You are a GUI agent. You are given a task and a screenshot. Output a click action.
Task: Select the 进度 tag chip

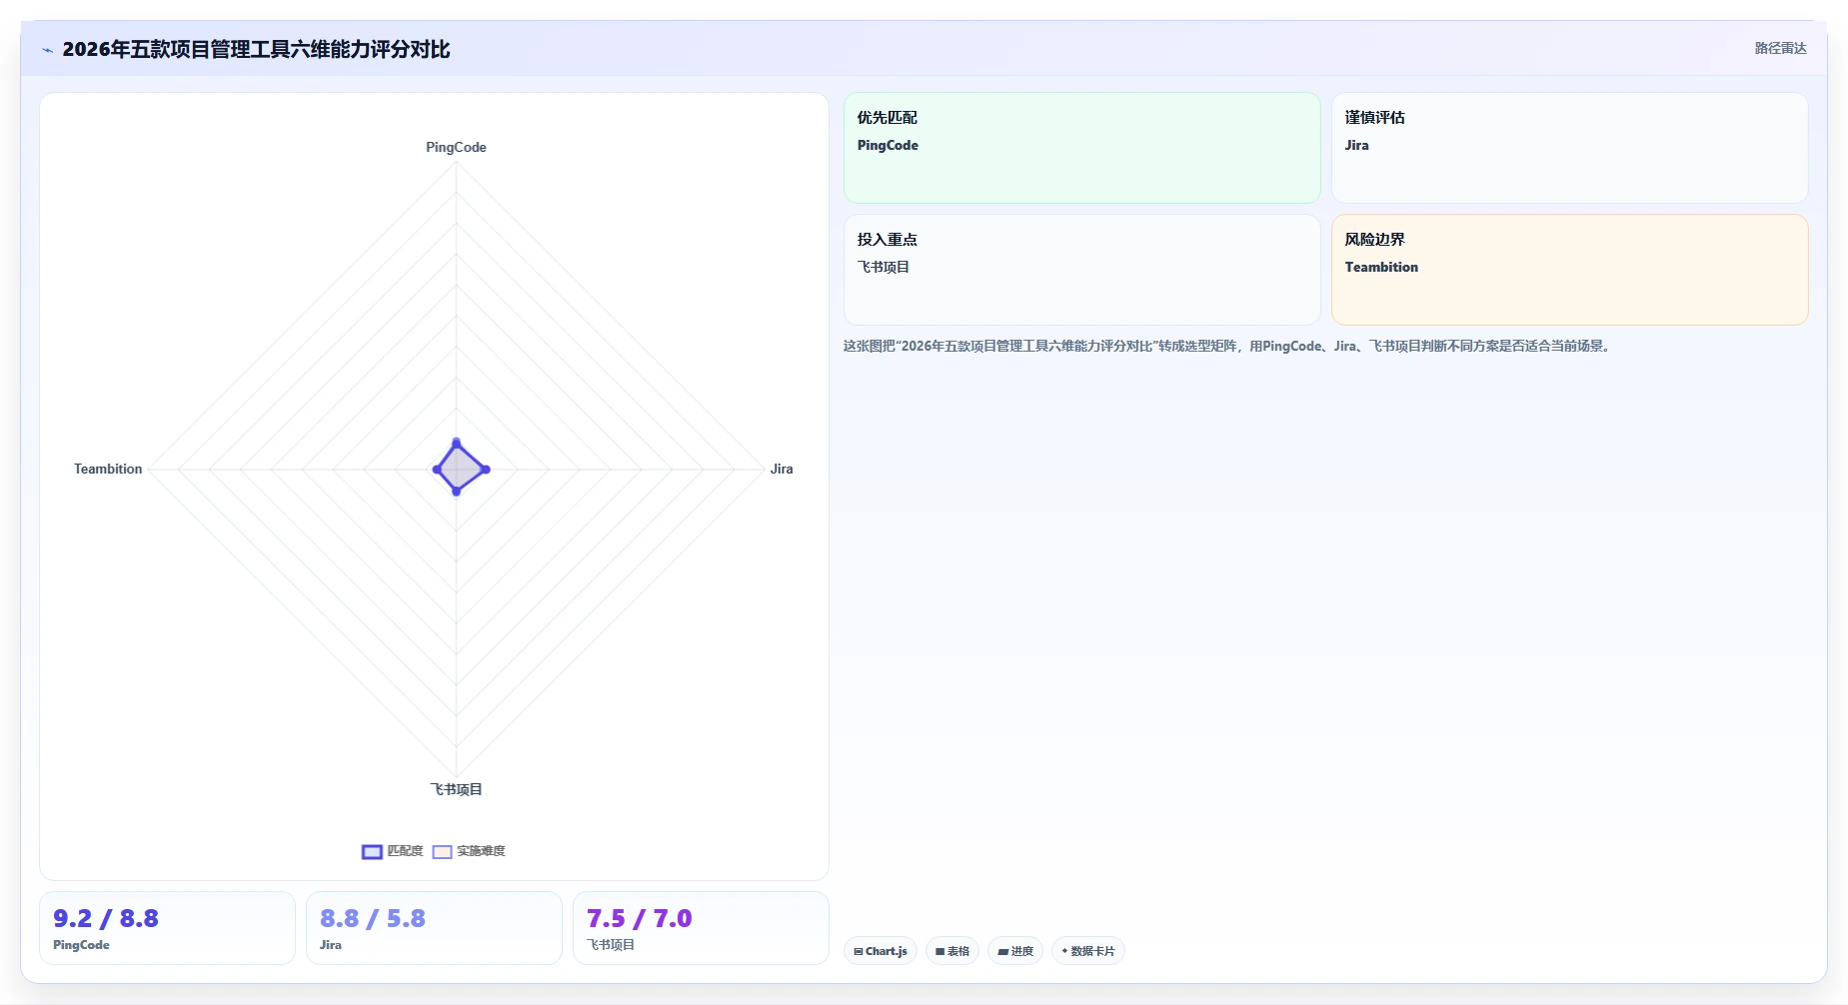coord(1014,951)
